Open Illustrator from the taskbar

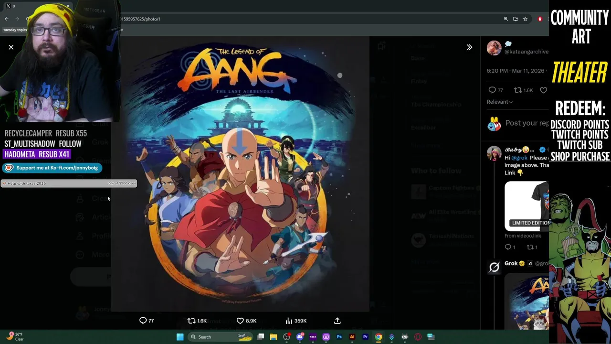click(x=352, y=337)
